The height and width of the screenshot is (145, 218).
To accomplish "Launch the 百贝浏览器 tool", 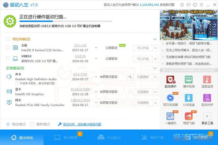I will click(x=170, y=100).
